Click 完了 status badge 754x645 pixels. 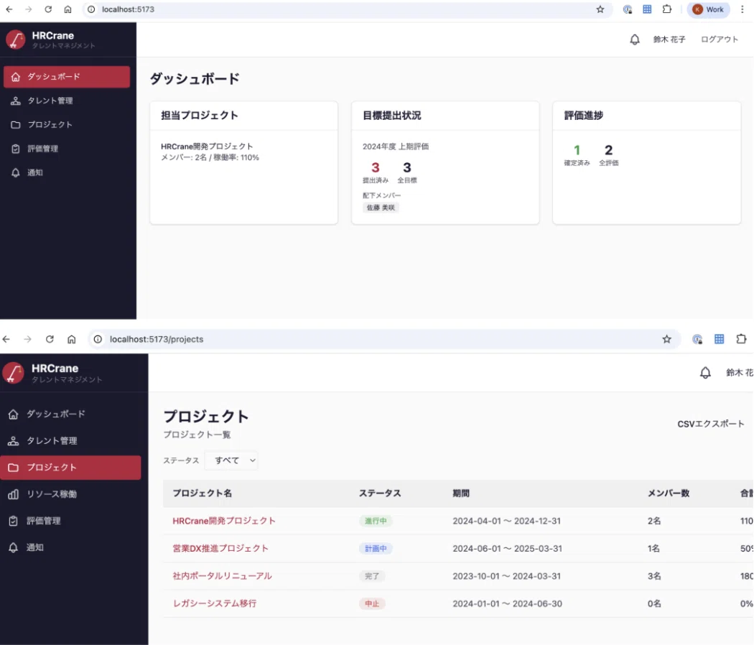[x=372, y=576]
